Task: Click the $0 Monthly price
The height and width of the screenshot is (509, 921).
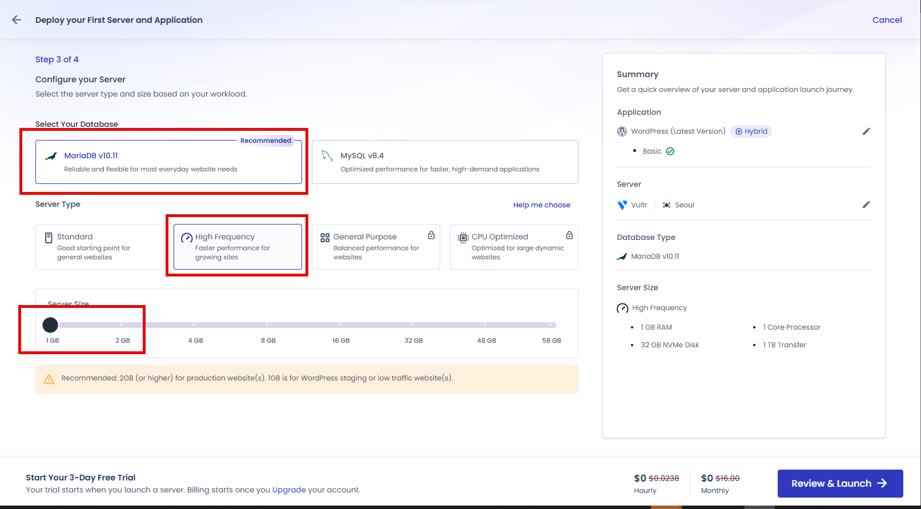Action: click(x=707, y=478)
